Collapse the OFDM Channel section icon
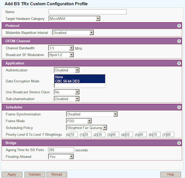This screenshot has width=185, height=178. click(179, 41)
